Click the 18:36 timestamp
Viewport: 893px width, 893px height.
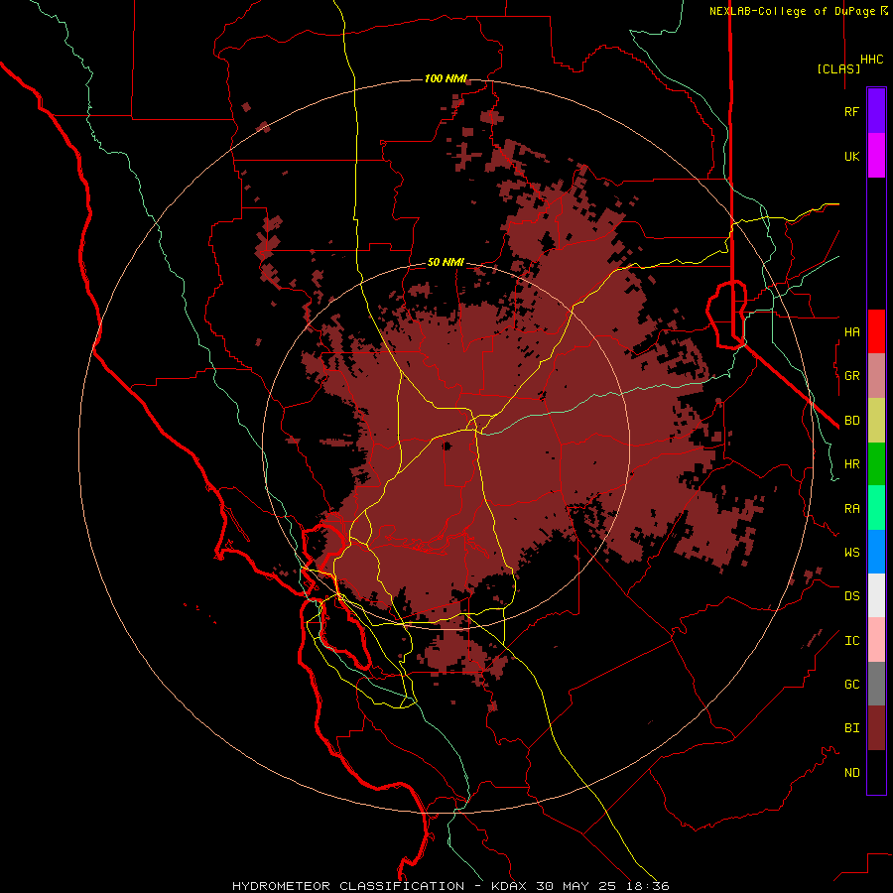pyautogui.click(x=648, y=886)
